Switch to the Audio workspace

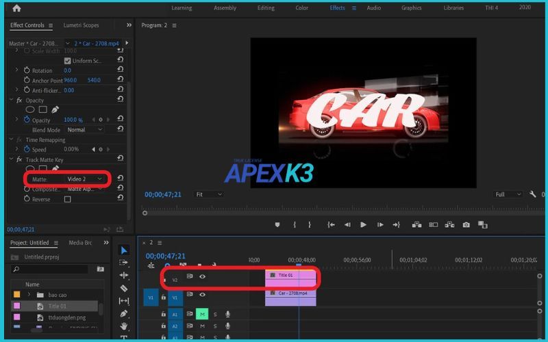tap(373, 8)
